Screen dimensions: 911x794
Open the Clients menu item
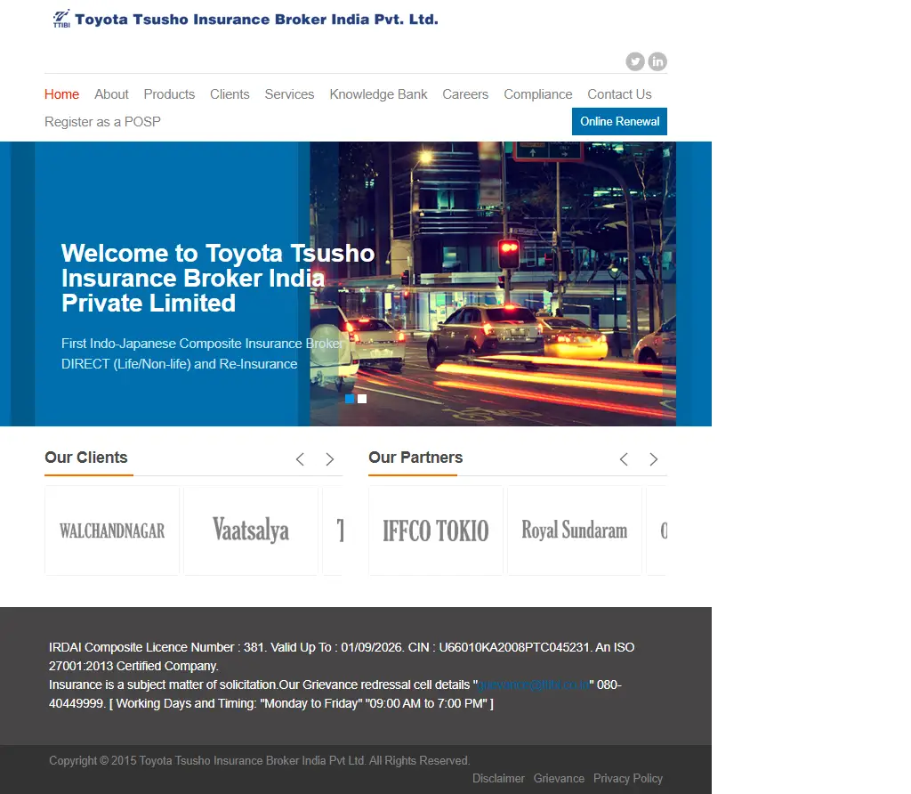click(230, 94)
